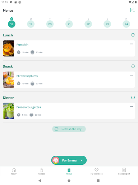Open the Recipes tab
Image resolution: width=138 pixels, height=185 pixels.
point(41,171)
